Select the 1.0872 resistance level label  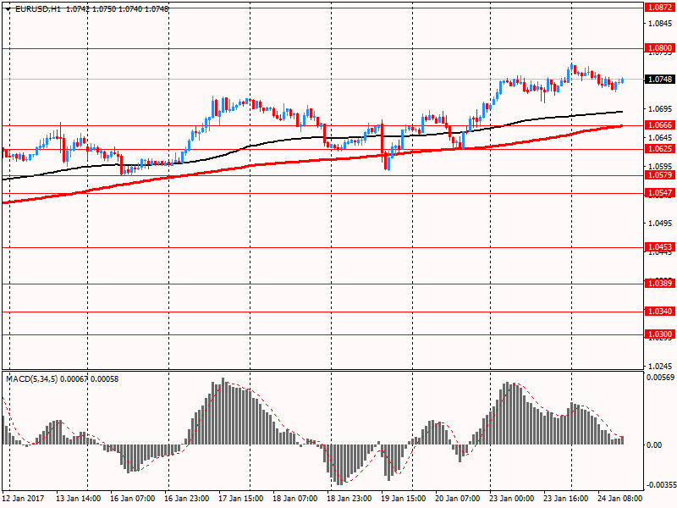pos(659,7)
